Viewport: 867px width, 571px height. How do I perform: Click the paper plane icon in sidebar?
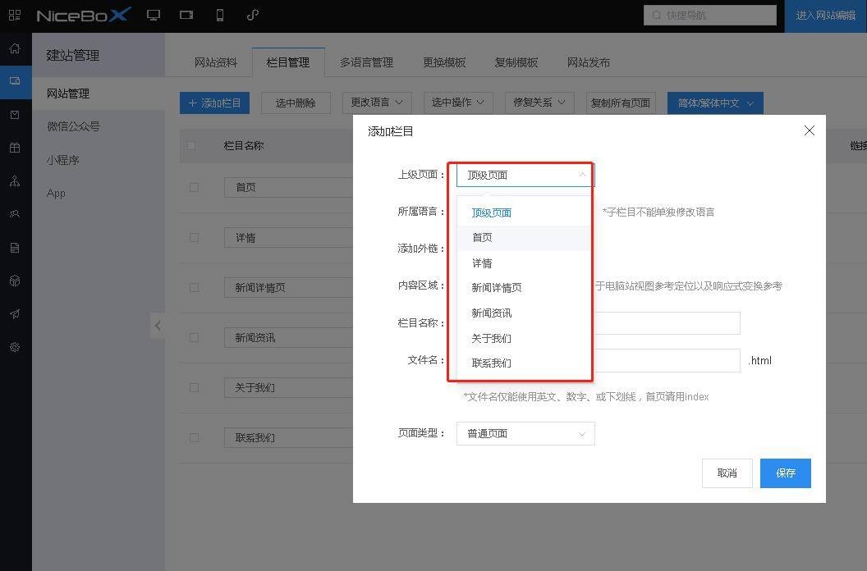[x=14, y=313]
